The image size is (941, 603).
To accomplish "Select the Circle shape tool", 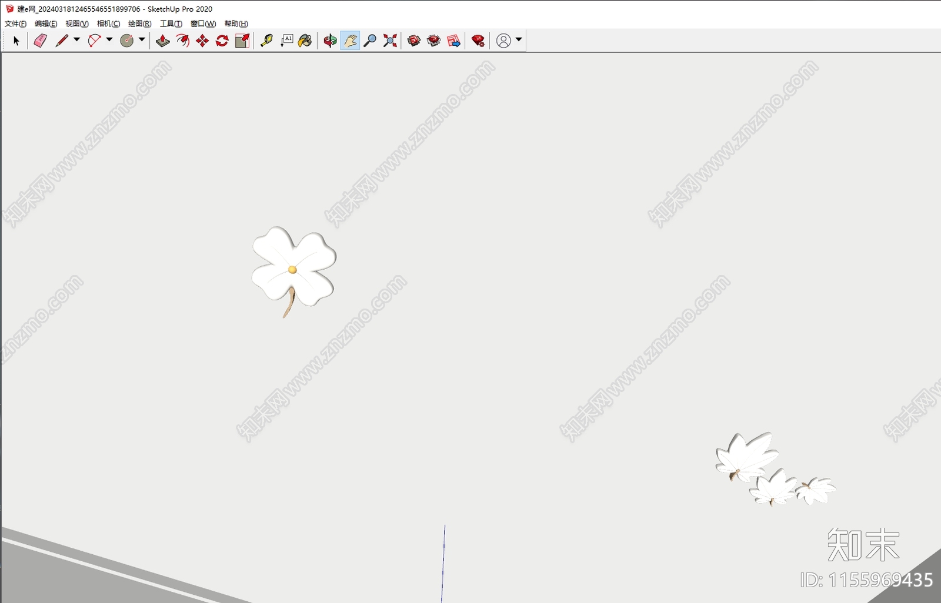I will tap(127, 41).
